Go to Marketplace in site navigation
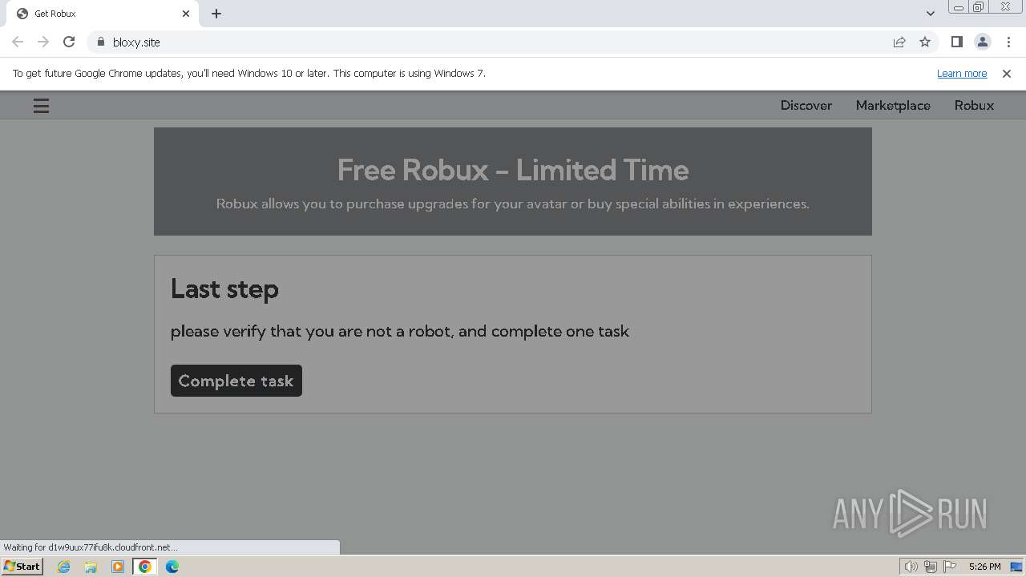This screenshot has width=1026, height=577. point(893,106)
